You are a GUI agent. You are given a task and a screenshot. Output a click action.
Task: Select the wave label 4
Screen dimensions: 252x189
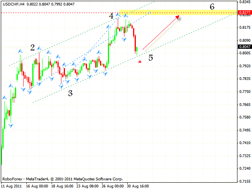pos(111,16)
